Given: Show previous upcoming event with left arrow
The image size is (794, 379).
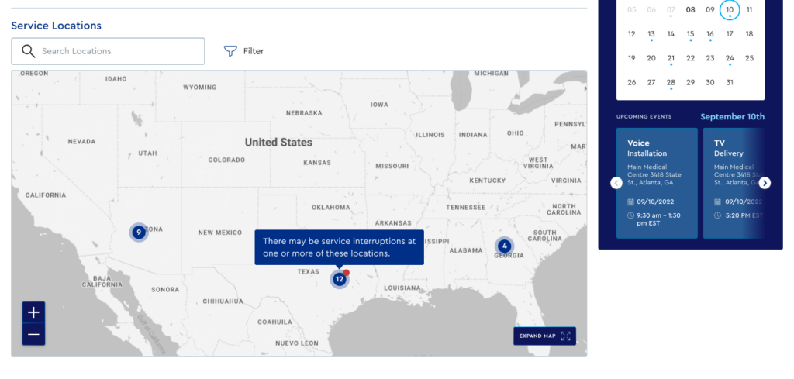Looking at the screenshot, I should coord(616,183).
